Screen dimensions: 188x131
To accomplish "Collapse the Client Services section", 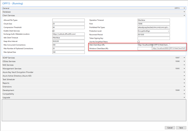I will 184,15.
